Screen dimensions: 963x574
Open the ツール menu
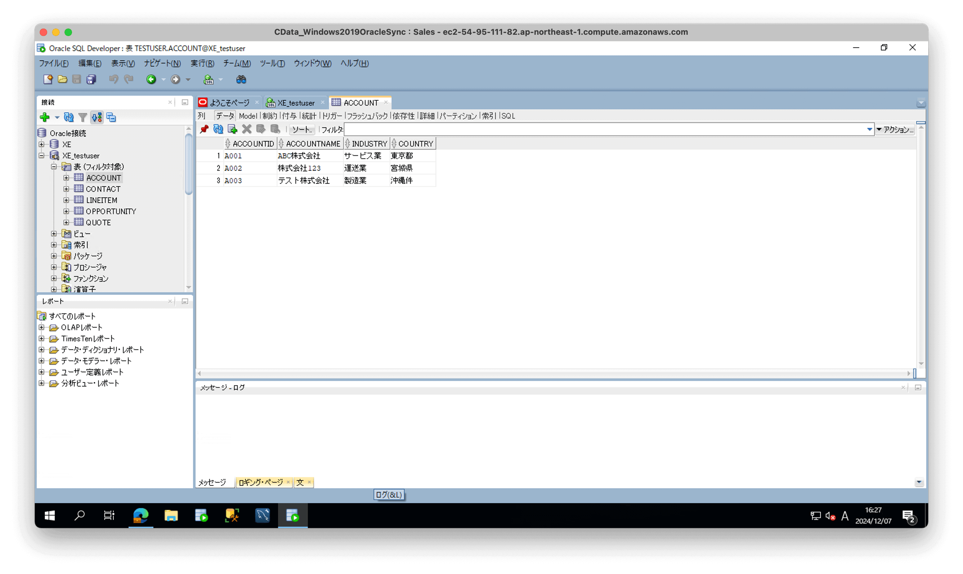coord(272,63)
